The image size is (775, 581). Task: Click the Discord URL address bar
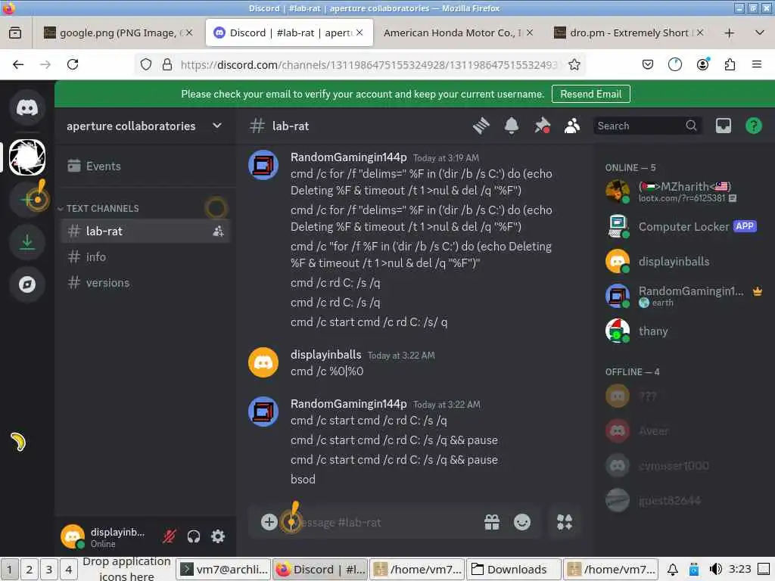(369, 65)
